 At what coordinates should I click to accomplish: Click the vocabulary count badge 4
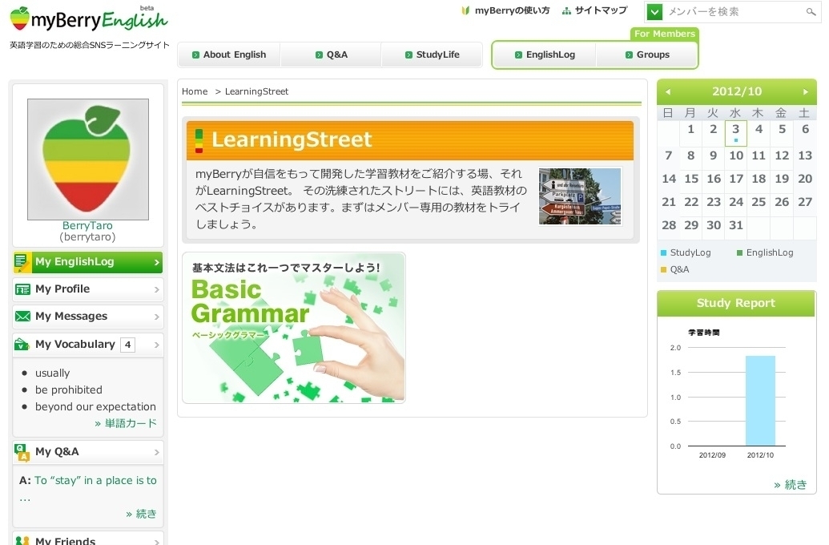coord(127,345)
